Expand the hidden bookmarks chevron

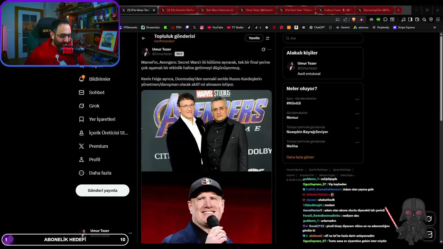click(435, 27)
